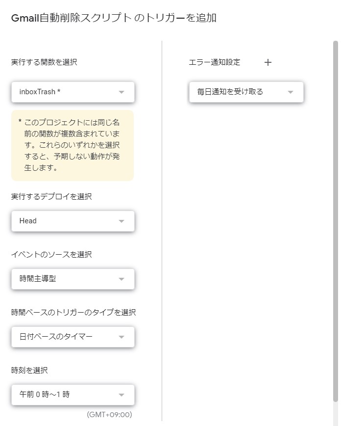Click the 実行する関数を選択 label

[x=44, y=62]
